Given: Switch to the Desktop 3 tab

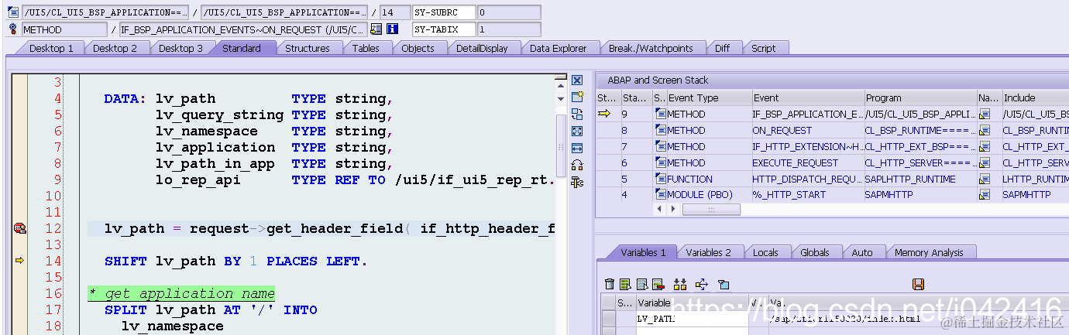Looking at the screenshot, I should click(180, 48).
